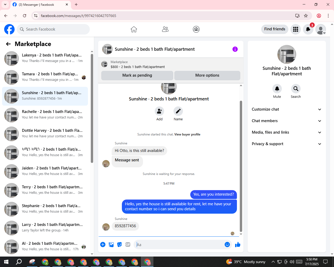334x267 pixels.
Task: Click the Facebook logo
Action: coord(9,29)
